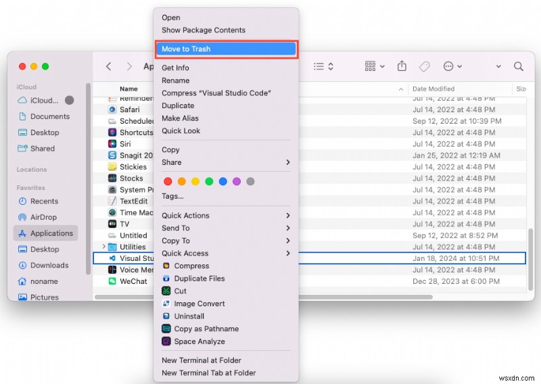Click the Stickies app icon
Image resolution: width=541 pixels, height=384 pixels.
[112, 166]
